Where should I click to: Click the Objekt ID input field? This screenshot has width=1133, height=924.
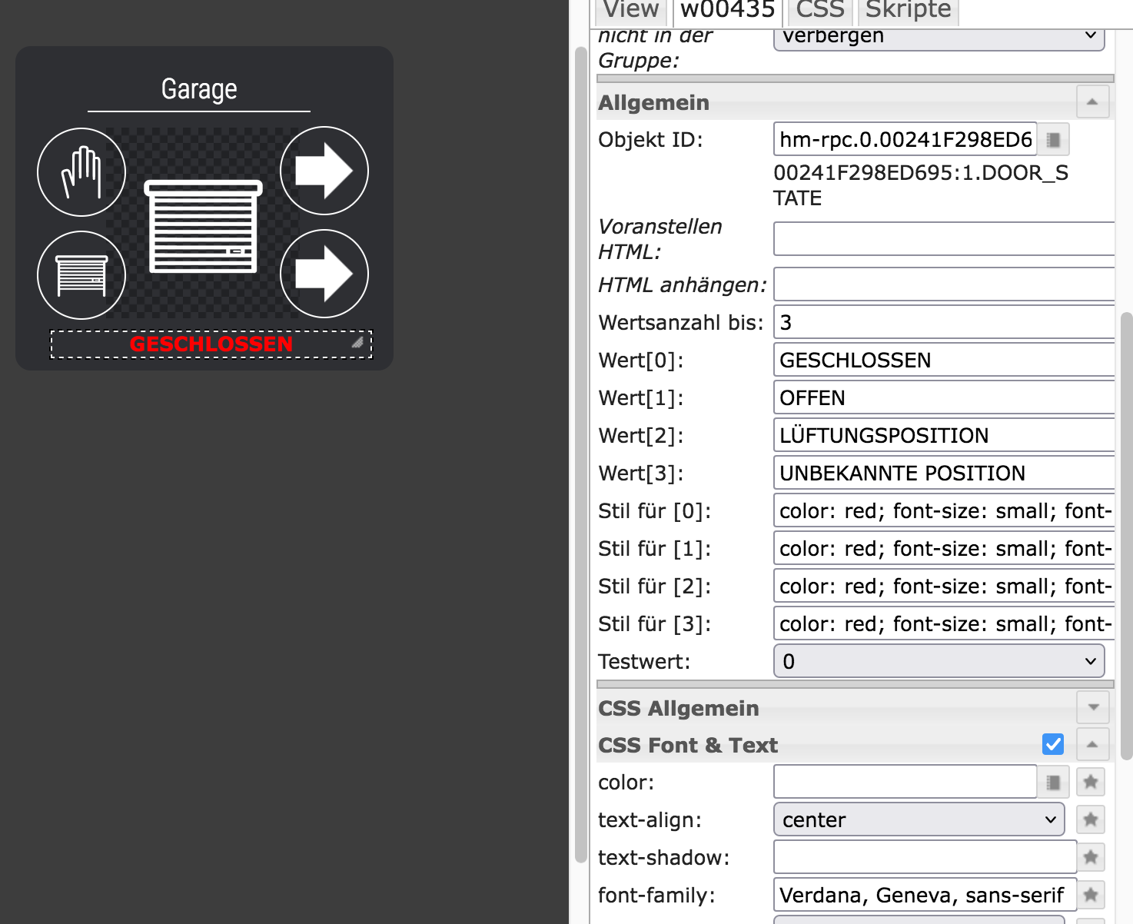[905, 139]
